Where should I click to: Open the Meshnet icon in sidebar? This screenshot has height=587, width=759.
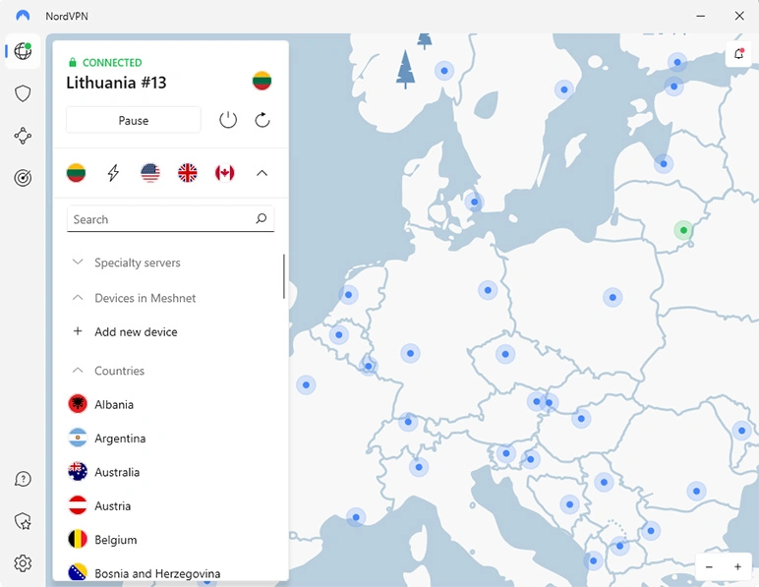(x=23, y=136)
